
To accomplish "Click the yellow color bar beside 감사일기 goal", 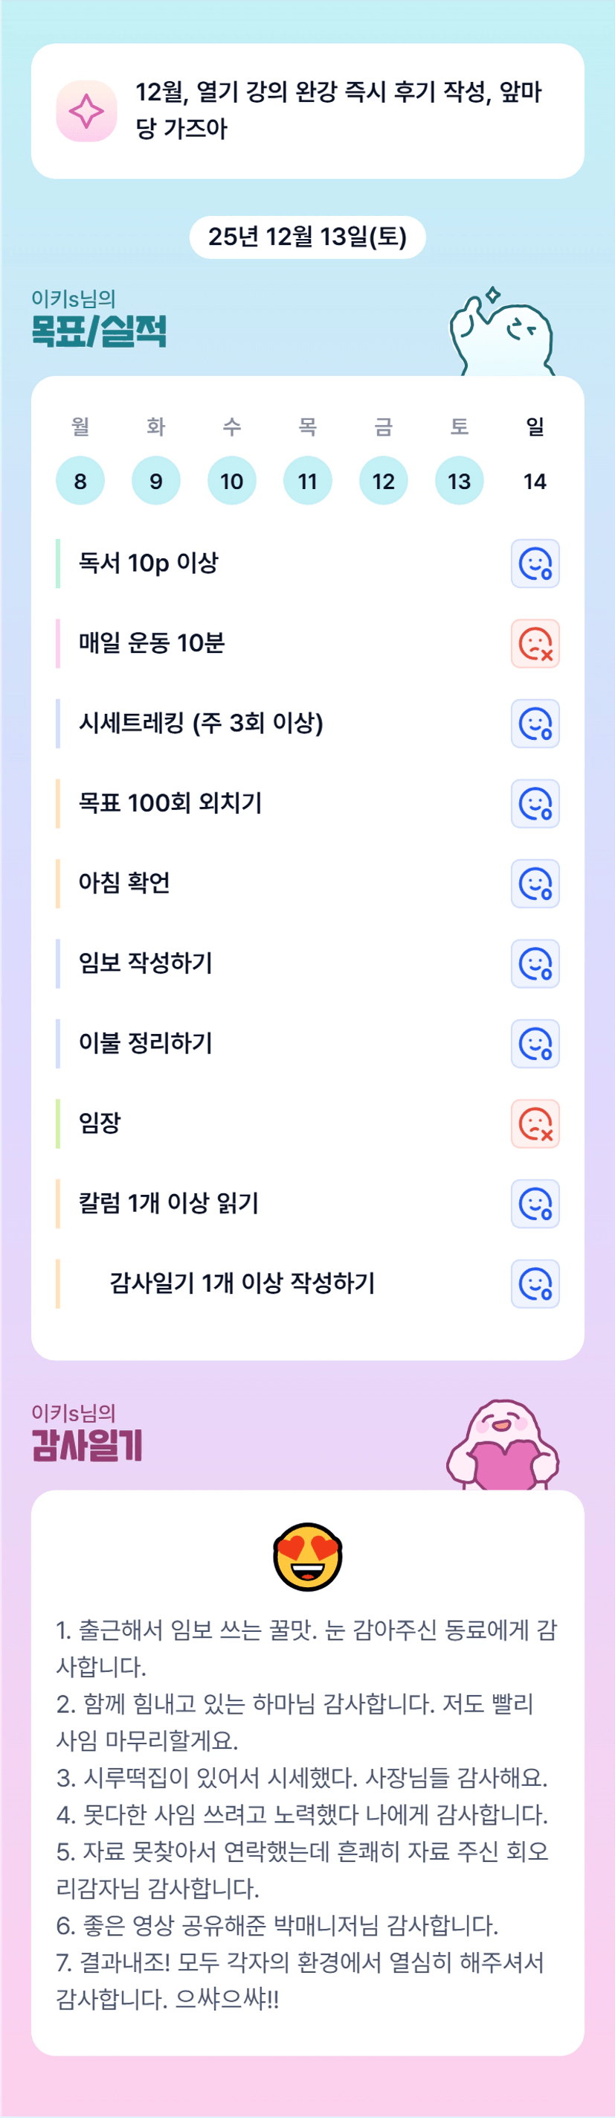I will 57,1283.
